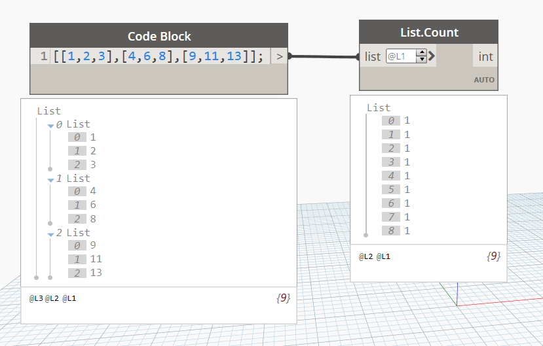Image resolution: width=543 pixels, height=346 pixels.
Task: Select index 6 row in List.Count preview
Action: point(396,203)
